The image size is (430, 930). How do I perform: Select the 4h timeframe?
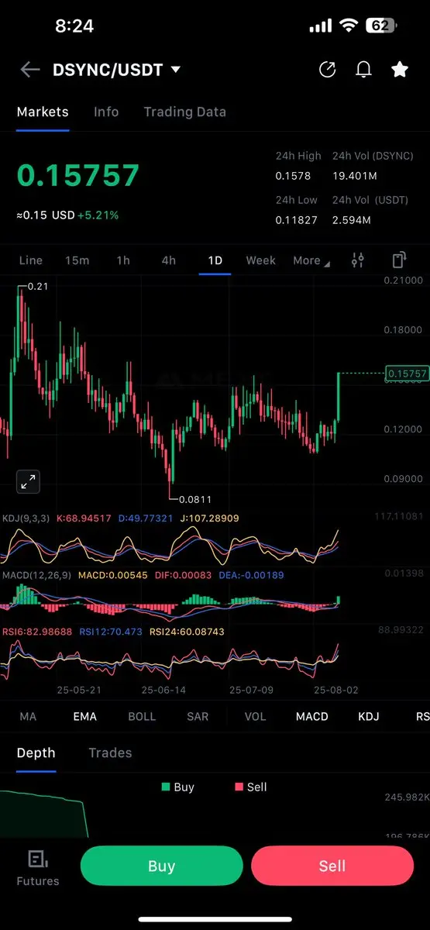click(168, 260)
